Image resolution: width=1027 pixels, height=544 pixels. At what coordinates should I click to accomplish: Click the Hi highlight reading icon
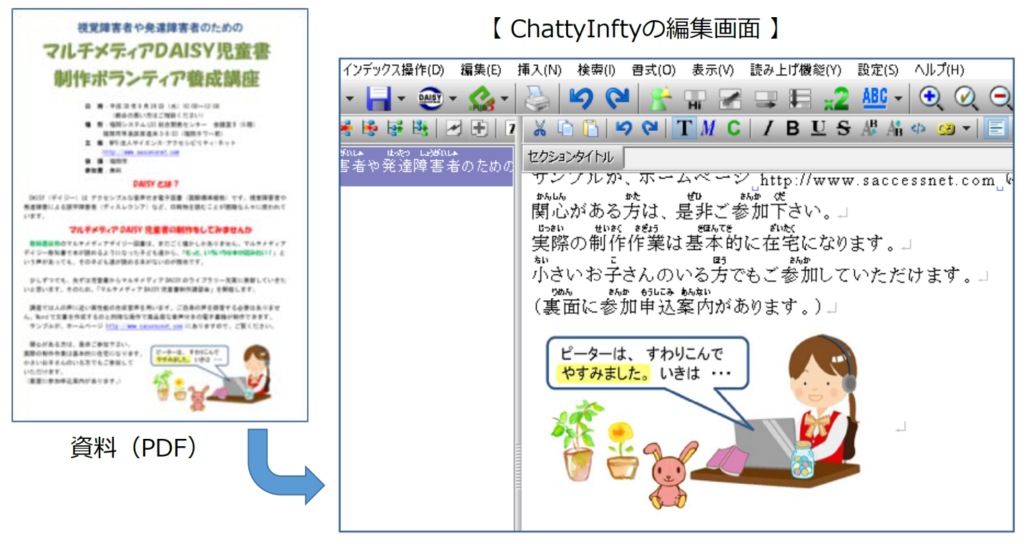tap(695, 99)
